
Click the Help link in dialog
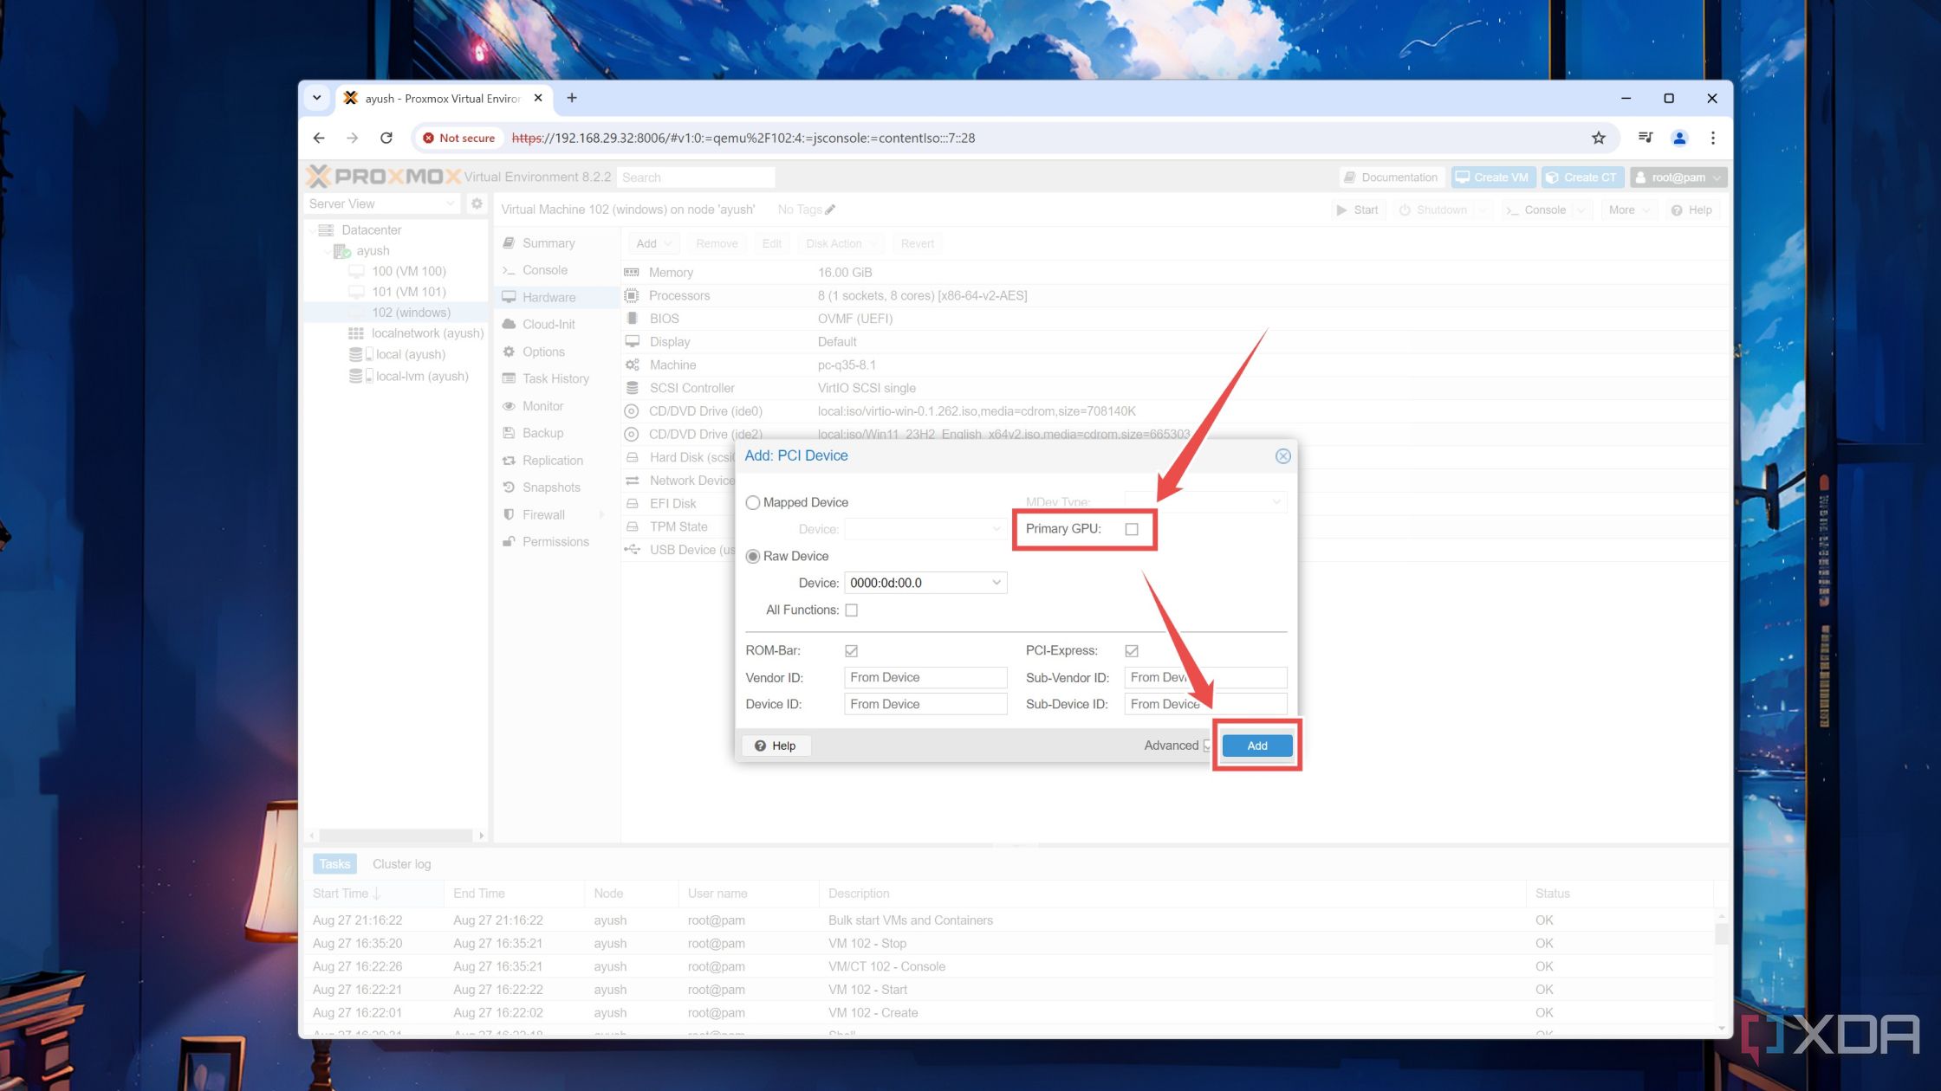[776, 745]
